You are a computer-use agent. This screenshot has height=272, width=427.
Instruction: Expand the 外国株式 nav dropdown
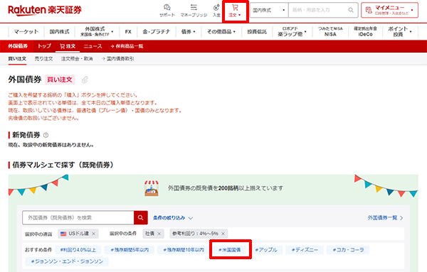coord(97,31)
